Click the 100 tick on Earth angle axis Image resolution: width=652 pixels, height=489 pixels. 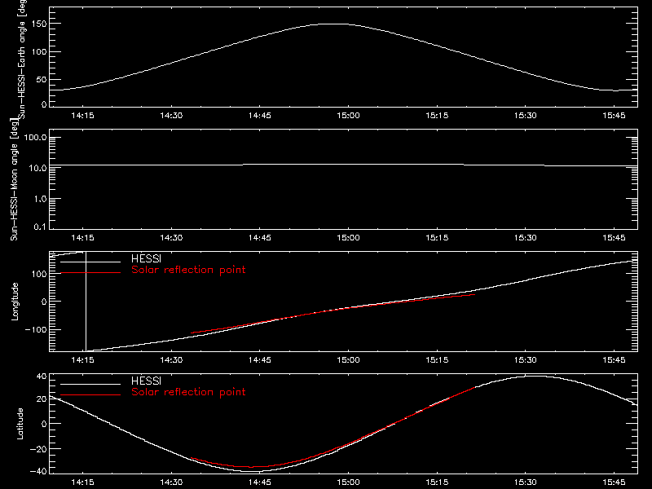tap(39, 51)
